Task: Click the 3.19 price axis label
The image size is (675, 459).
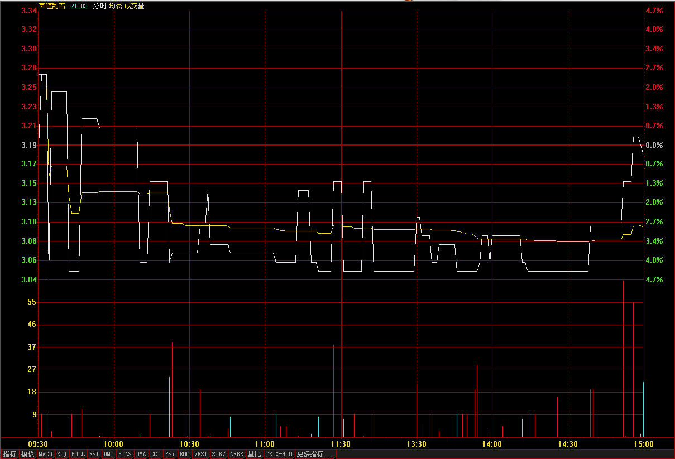Action: [x=28, y=145]
